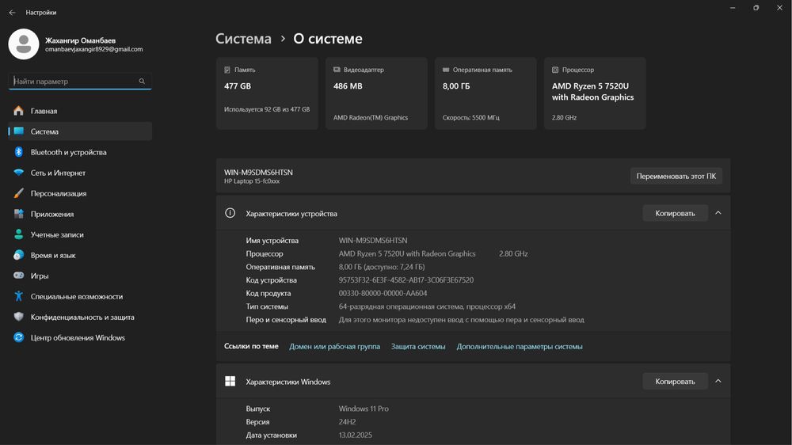Image resolution: width=792 pixels, height=445 pixels.
Task: Collapse the Характеристики устройства section
Action: click(718, 213)
